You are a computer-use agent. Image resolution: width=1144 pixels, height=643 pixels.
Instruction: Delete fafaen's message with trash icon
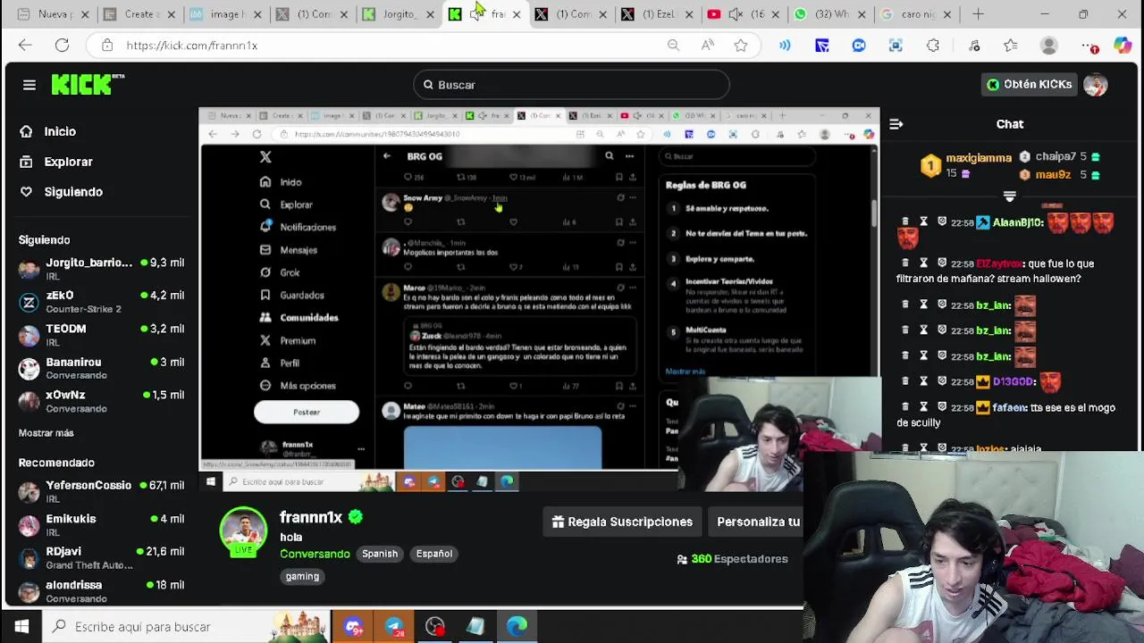point(905,407)
